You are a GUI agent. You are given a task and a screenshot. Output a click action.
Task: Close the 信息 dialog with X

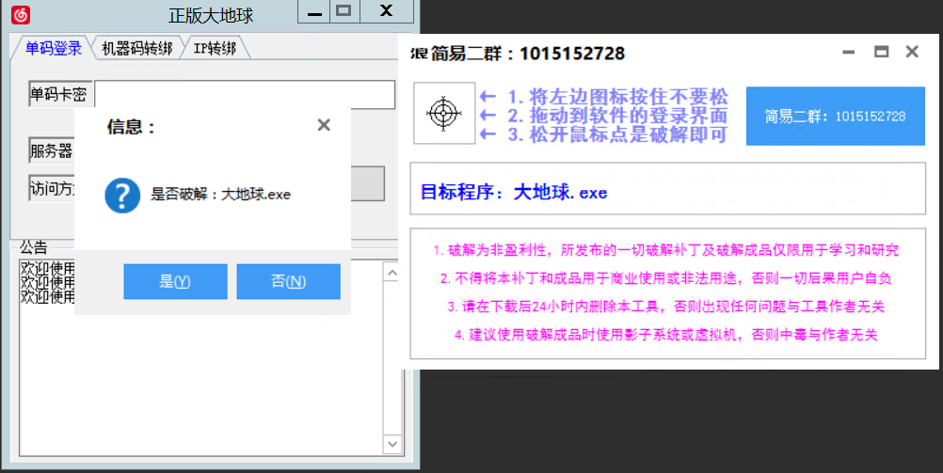[324, 125]
